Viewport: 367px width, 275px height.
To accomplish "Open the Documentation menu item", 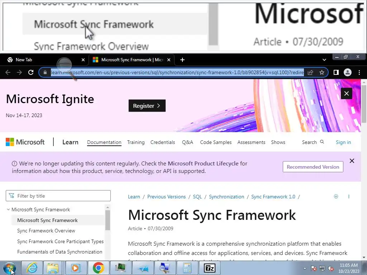I will (x=104, y=142).
